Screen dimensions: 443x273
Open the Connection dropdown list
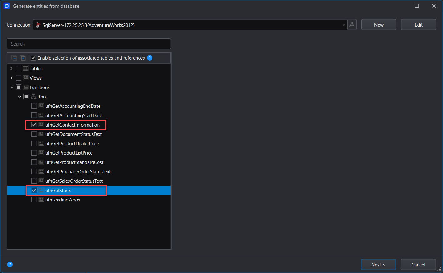click(344, 25)
